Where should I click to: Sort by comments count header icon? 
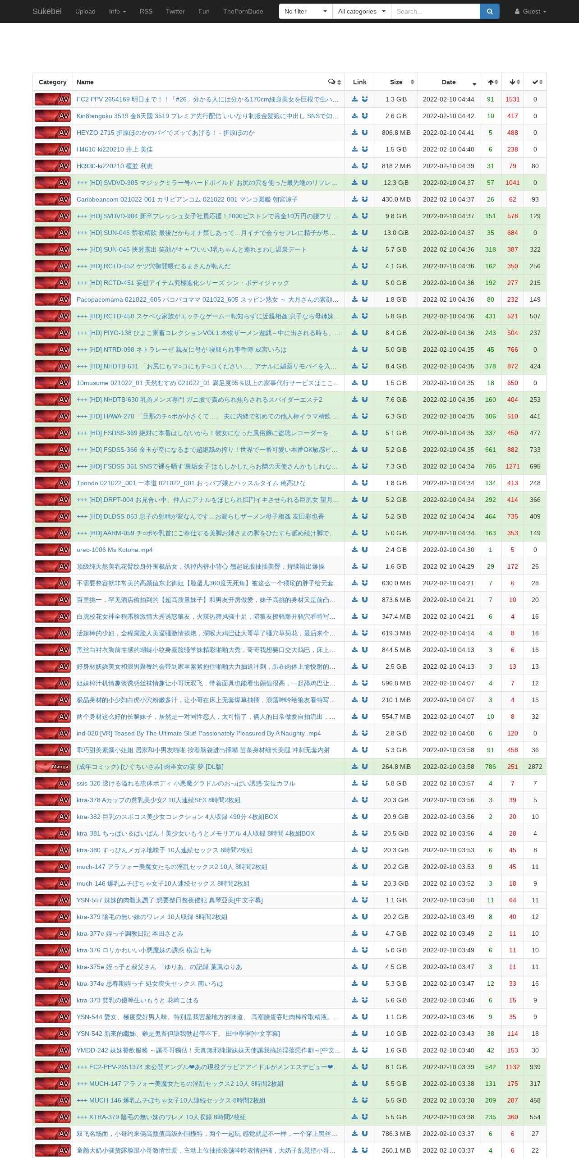pos(334,82)
